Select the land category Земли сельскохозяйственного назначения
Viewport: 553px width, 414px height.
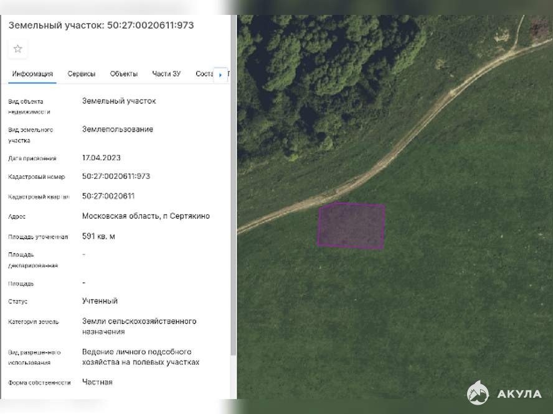coord(139,326)
